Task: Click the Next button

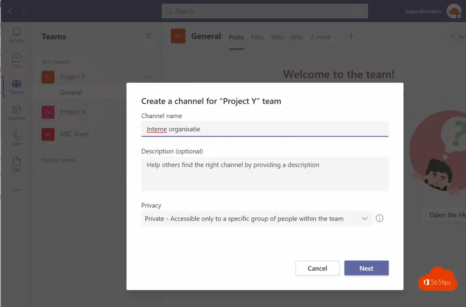Action: (366, 268)
